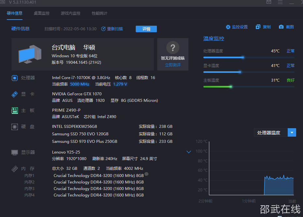Screen dimensions: 303x217
Task: Open the mail feedback icon in title bar
Action: [269, 2]
